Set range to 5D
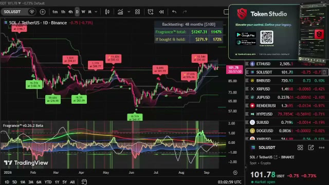329x185 pixels. 14,182
